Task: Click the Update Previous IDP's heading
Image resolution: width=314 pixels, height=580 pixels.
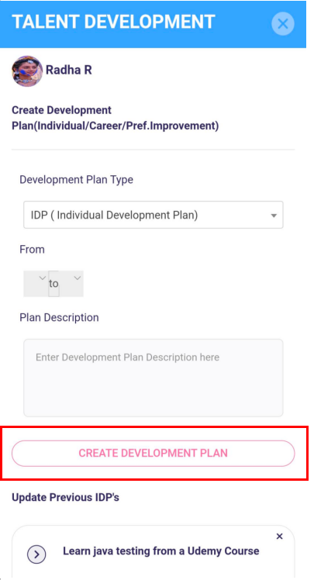Action: click(x=65, y=498)
